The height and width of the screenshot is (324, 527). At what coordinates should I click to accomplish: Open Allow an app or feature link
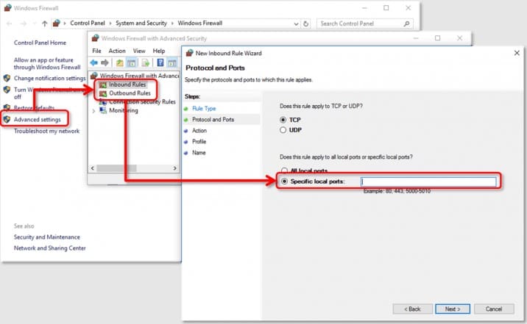tap(47, 63)
